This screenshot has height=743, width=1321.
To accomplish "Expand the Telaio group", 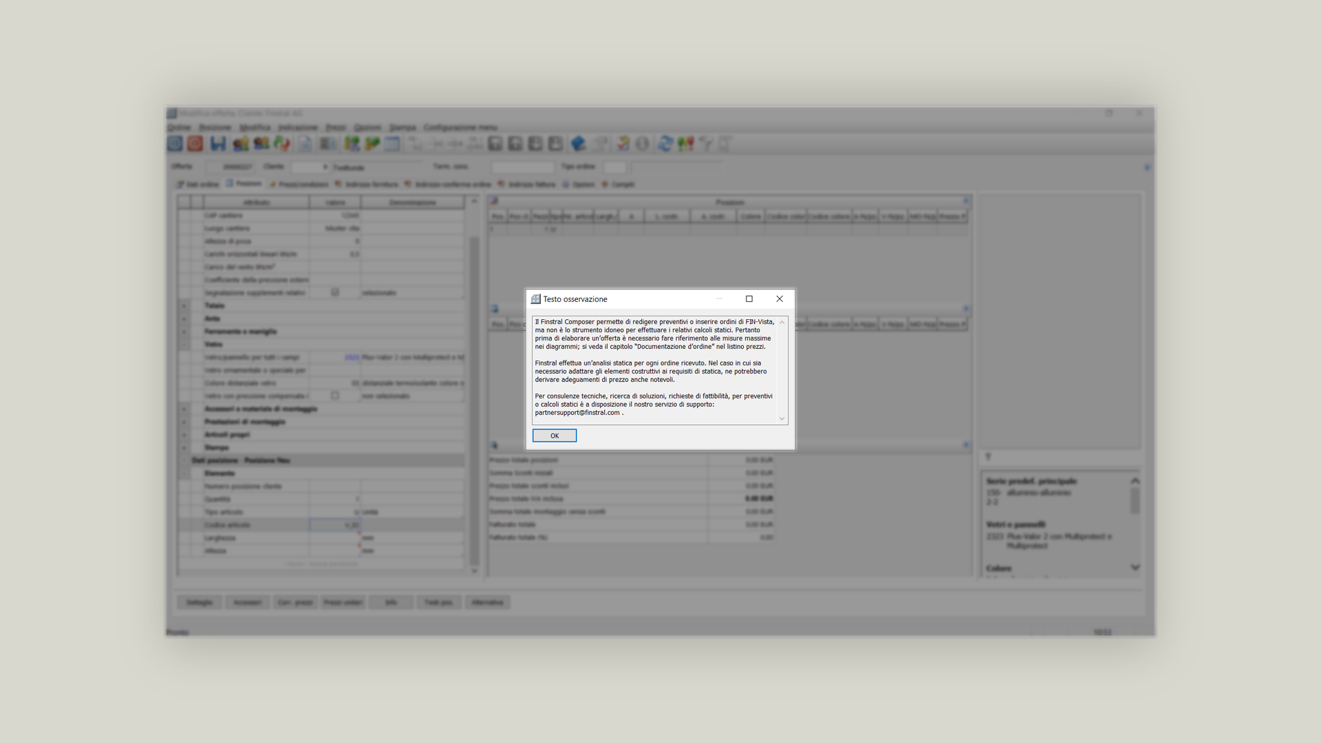I will [184, 305].
